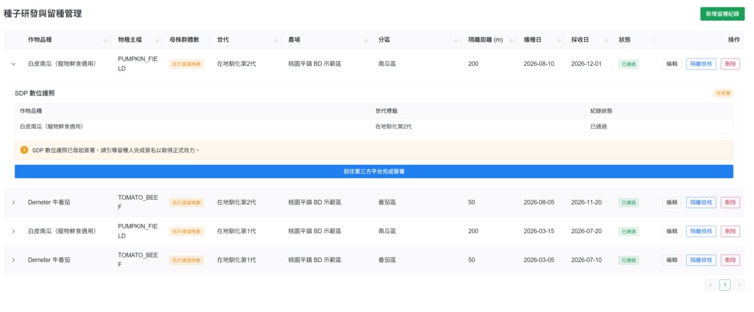Screen dimensions: 754x312
Task: Expand the Demeter 牛番茄 row sown 2026-03-05
Action: pyautogui.click(x=13, y=260)
